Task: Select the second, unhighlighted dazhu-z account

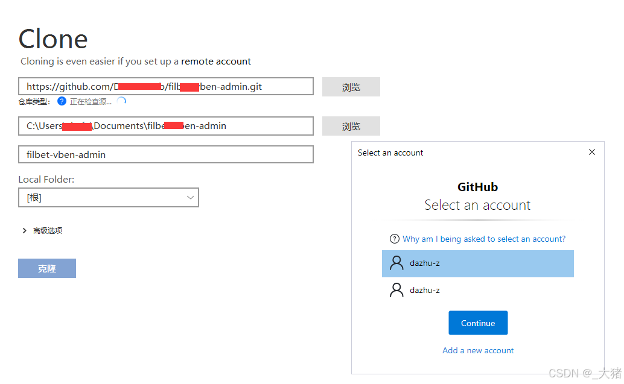Action: (477, 290)
